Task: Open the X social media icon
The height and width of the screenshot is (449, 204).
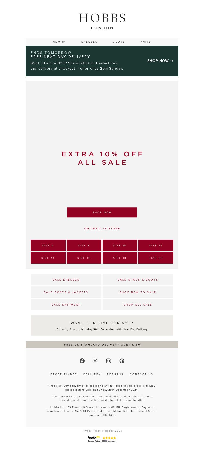Action: (95, 361)
